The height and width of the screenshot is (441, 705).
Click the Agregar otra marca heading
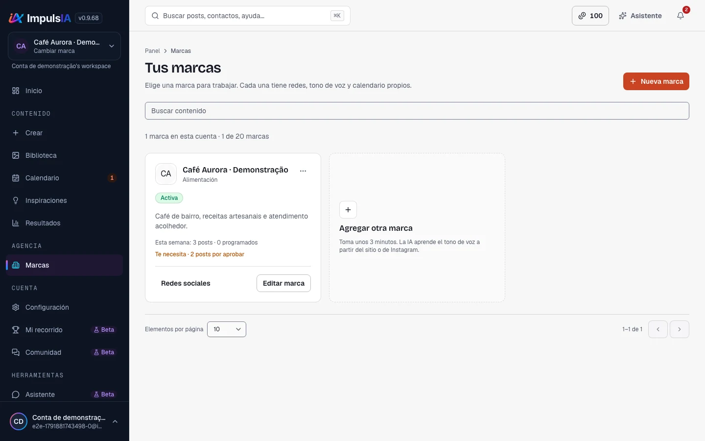pyautogui.click(x=376, y=228)
